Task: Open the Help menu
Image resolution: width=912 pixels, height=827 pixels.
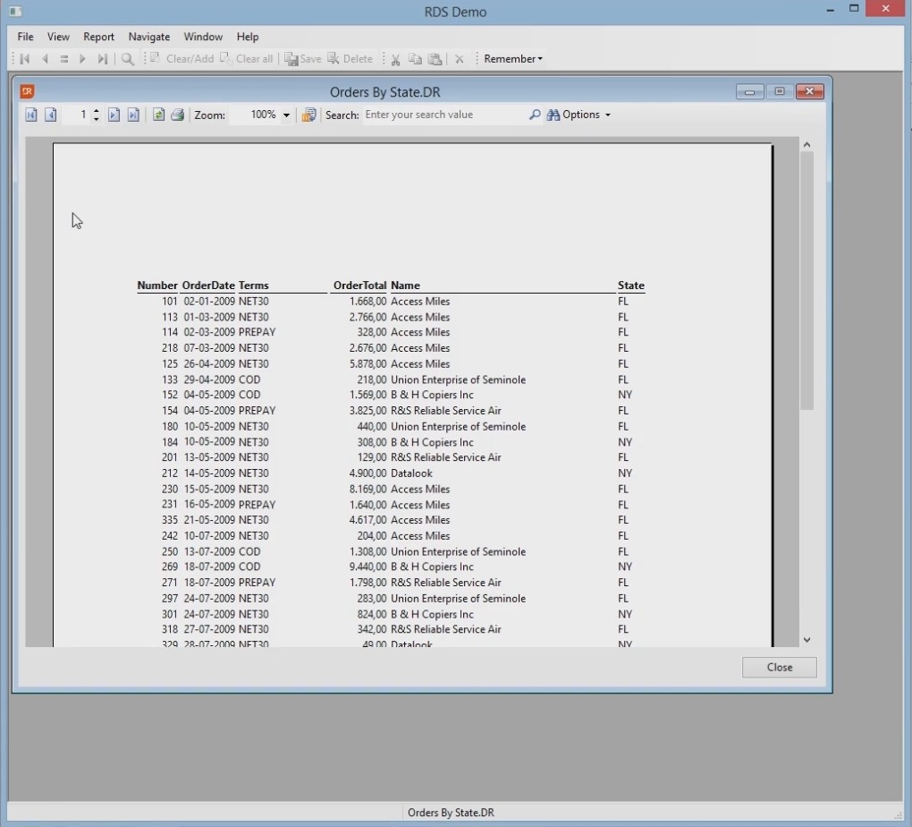Action: (248, 37)
